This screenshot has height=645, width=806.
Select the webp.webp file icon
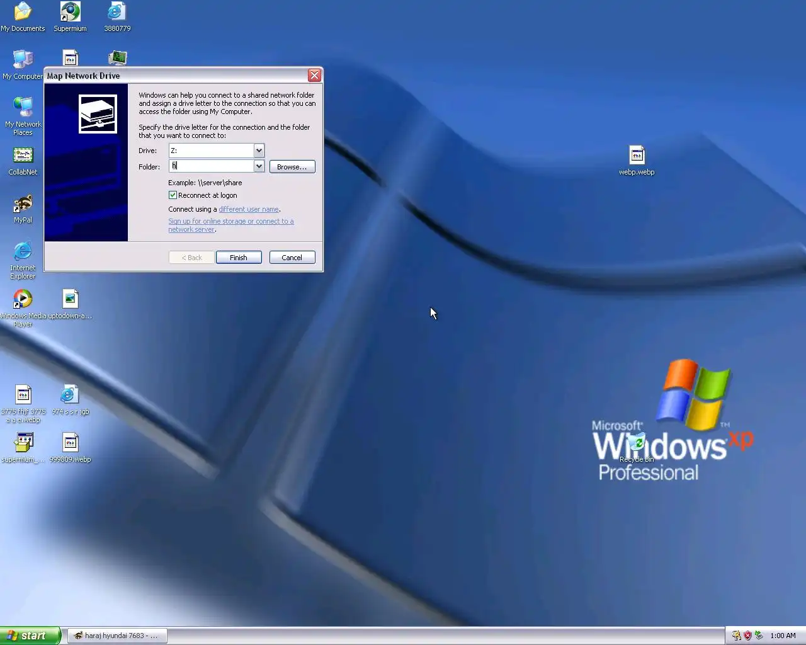pyautogui.click(x=637, y=161)
